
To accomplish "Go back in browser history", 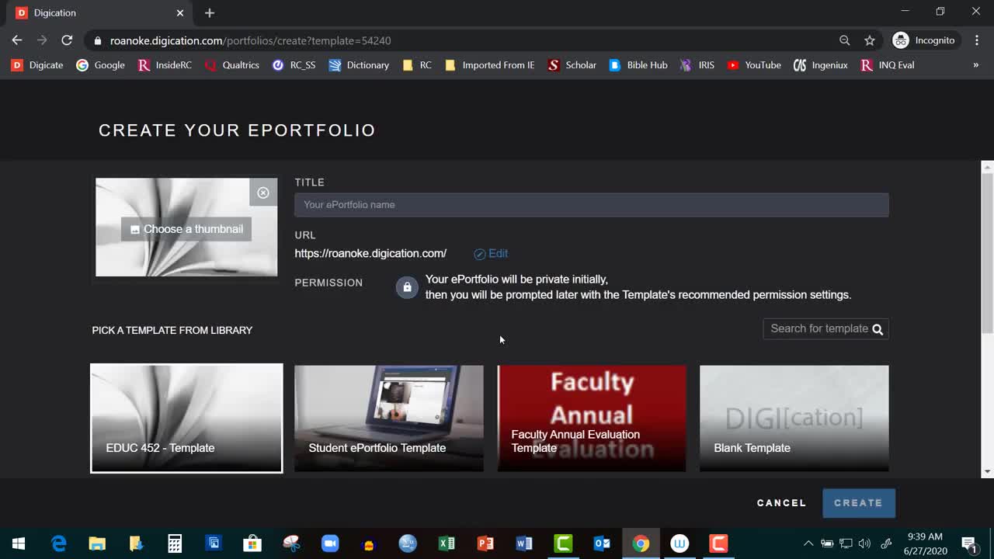I will 17,40.
